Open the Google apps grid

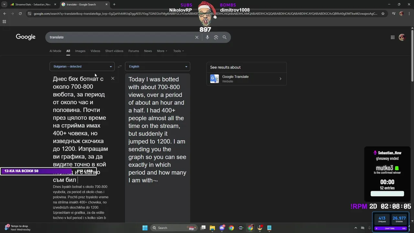(393, 37)
